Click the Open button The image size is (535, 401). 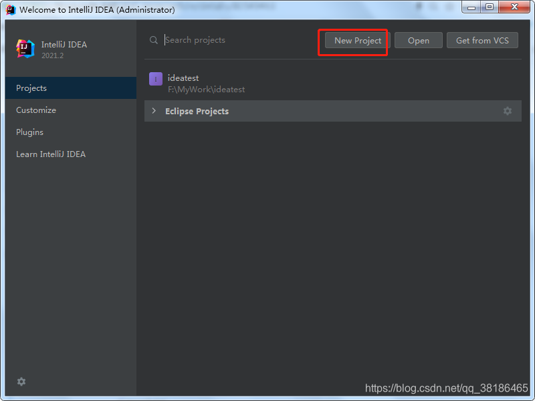pos(419,40)
